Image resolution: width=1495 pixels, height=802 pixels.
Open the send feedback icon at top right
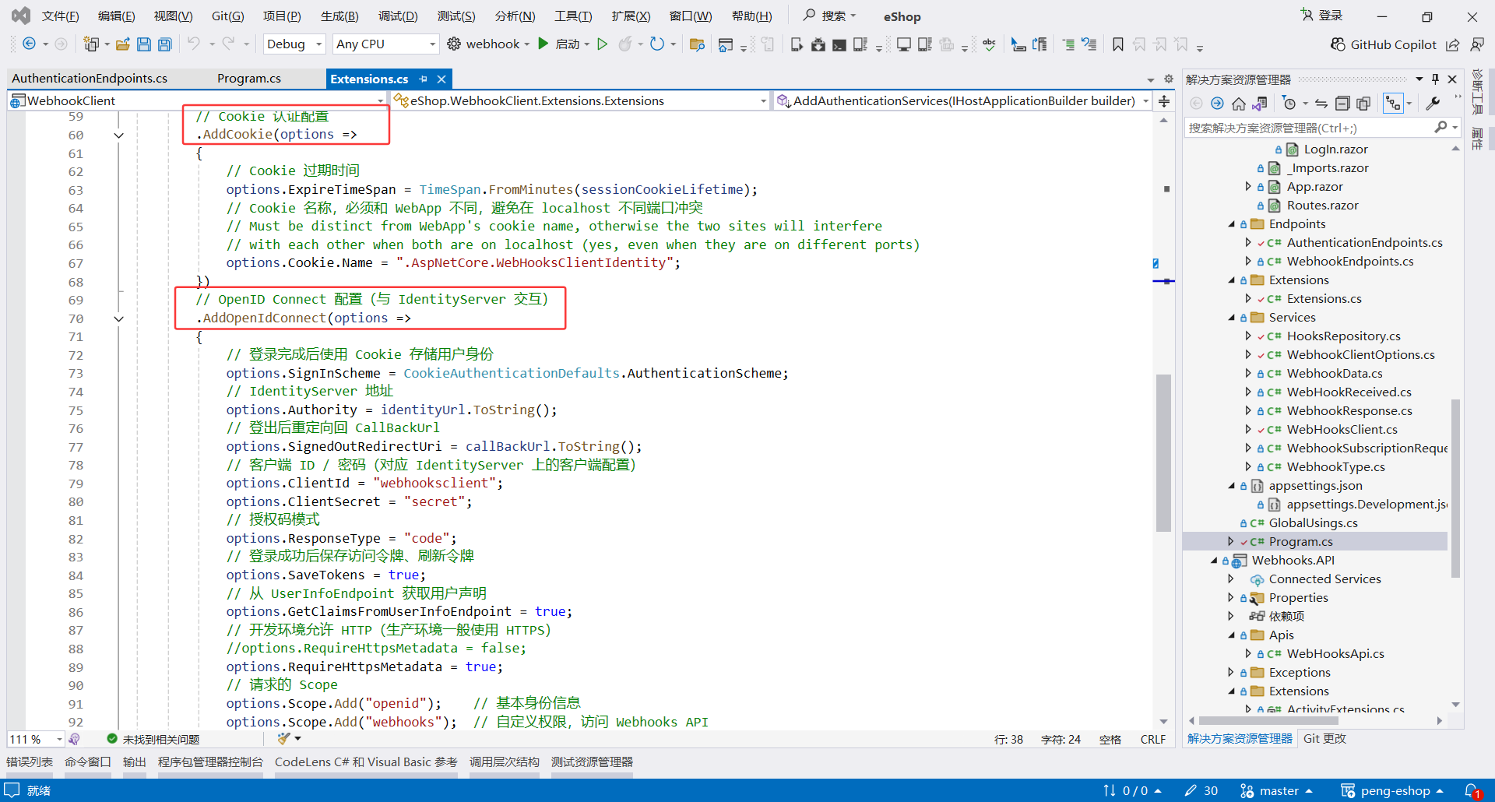click(1477, 44)
